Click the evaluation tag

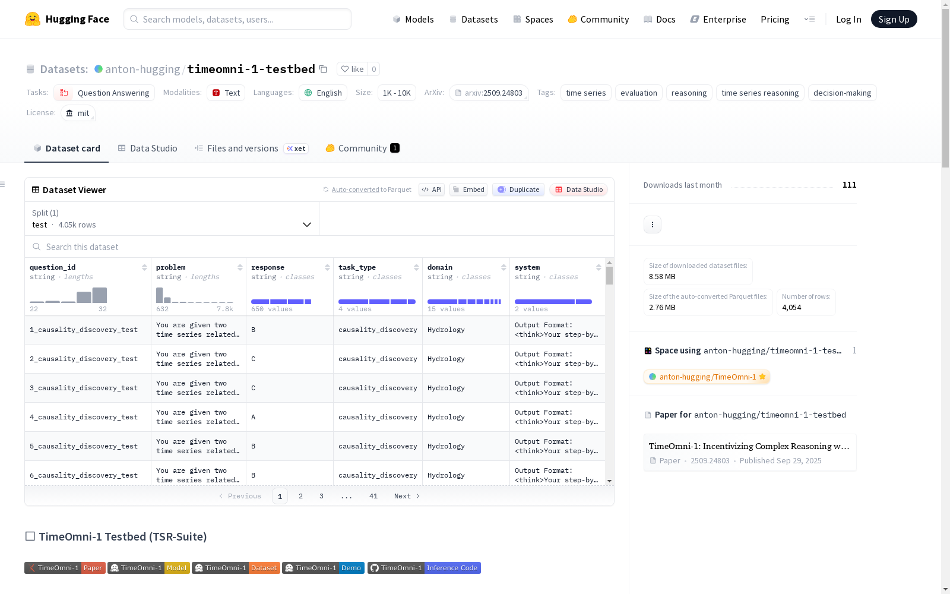[x=638, y=93]
